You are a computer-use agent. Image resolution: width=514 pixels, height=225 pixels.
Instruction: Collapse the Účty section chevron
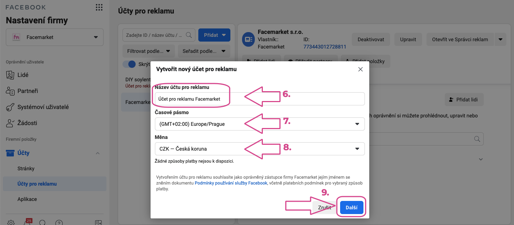98,153
